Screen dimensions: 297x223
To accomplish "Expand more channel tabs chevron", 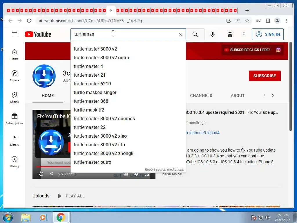I will click(x=272, y=96).
